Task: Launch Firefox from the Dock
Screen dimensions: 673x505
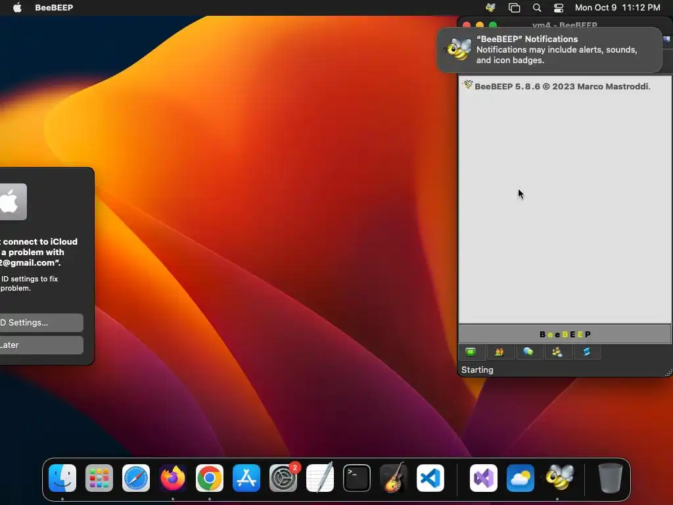Action: (173, 478)
